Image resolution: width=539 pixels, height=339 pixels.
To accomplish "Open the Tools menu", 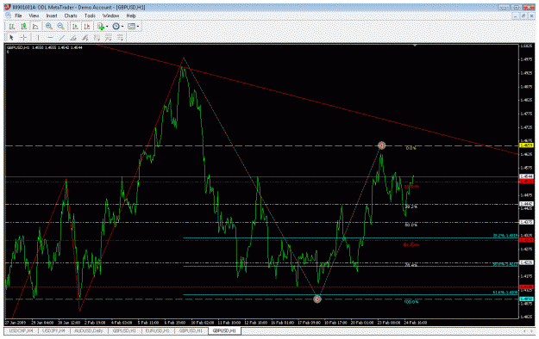I will (90, 15).
